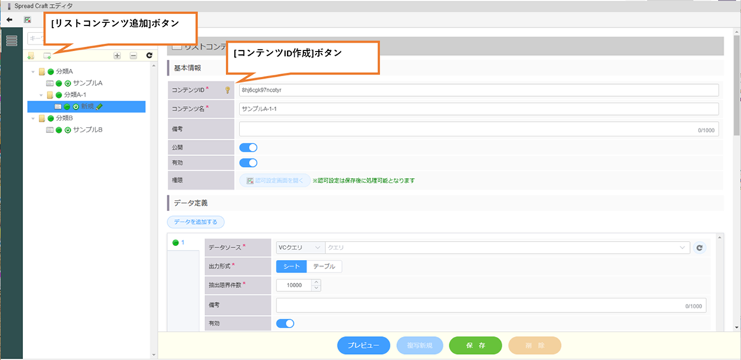Collapse the 分類A tree folder

tap(33, 71)
